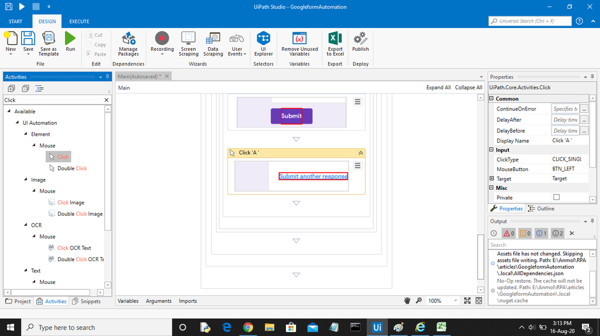Open the Arguments panel

(x=158, y=301)
